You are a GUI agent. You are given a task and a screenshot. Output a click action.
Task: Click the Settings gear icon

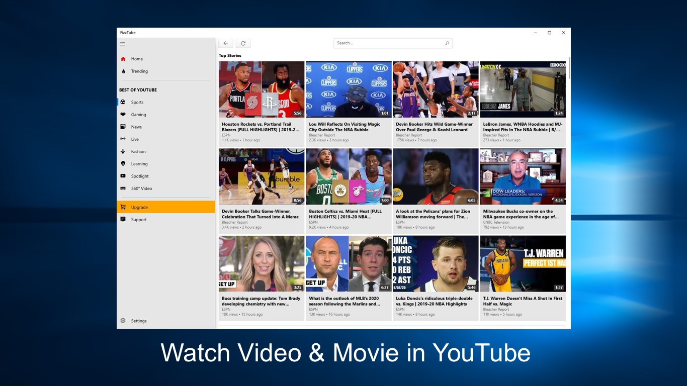(123, 321)
